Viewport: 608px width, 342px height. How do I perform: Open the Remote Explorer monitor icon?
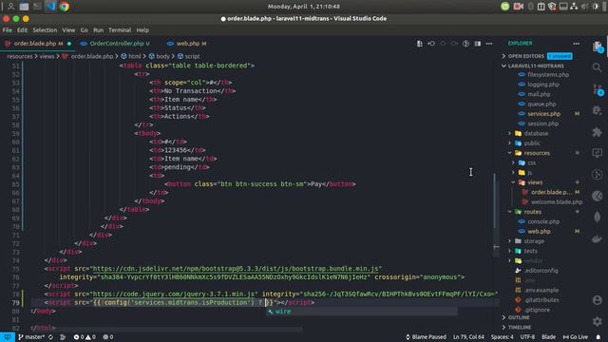598,153
